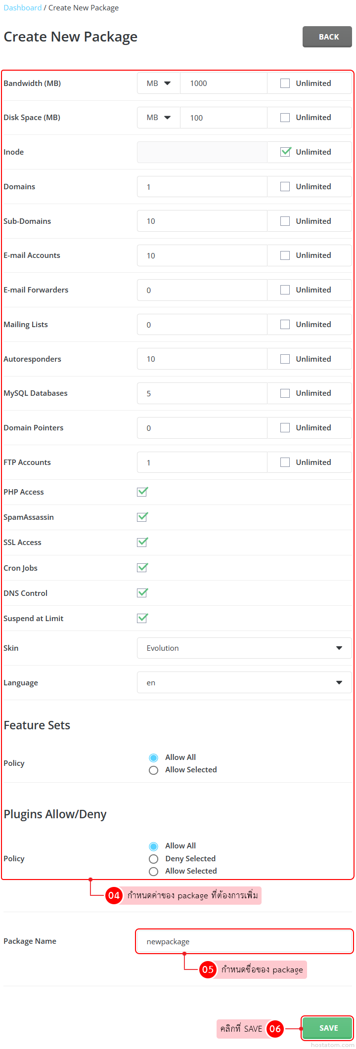356x1049 pixels.
Task: Click the green SAVE button
Action: point(328,1028)
